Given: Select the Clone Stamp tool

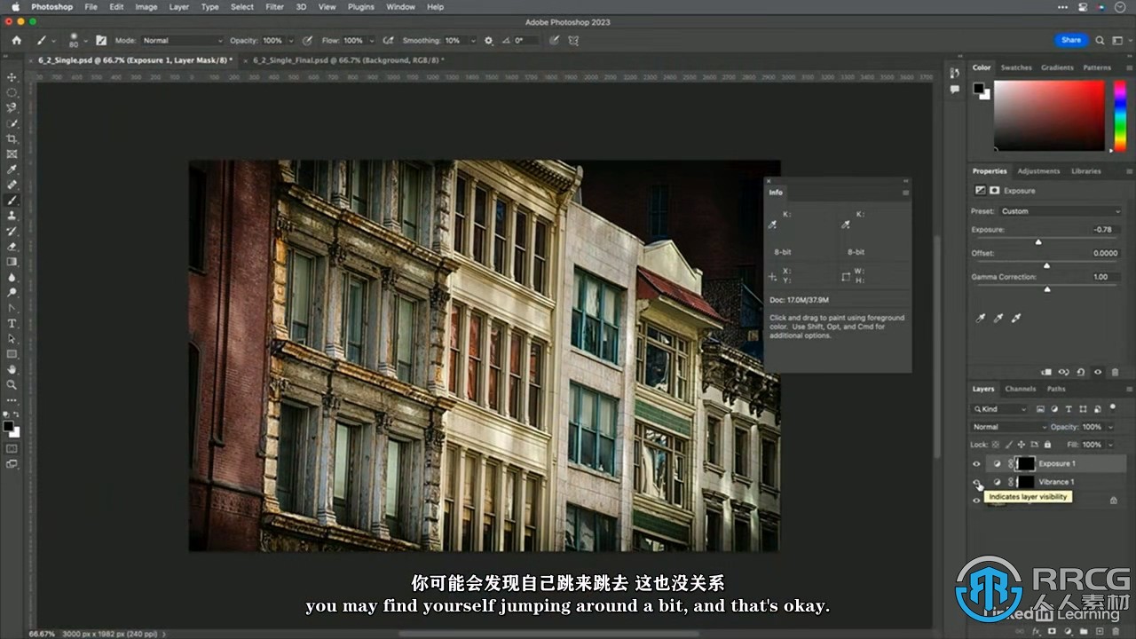Looking at the screenshot, I should [12, 216].
